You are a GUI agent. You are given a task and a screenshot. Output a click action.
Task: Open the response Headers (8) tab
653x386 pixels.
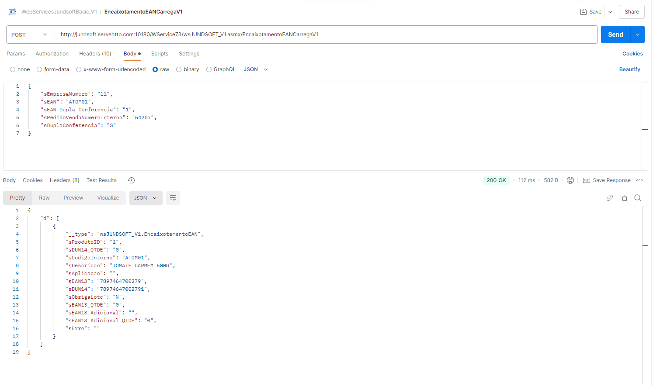click(x=65, y=180)
